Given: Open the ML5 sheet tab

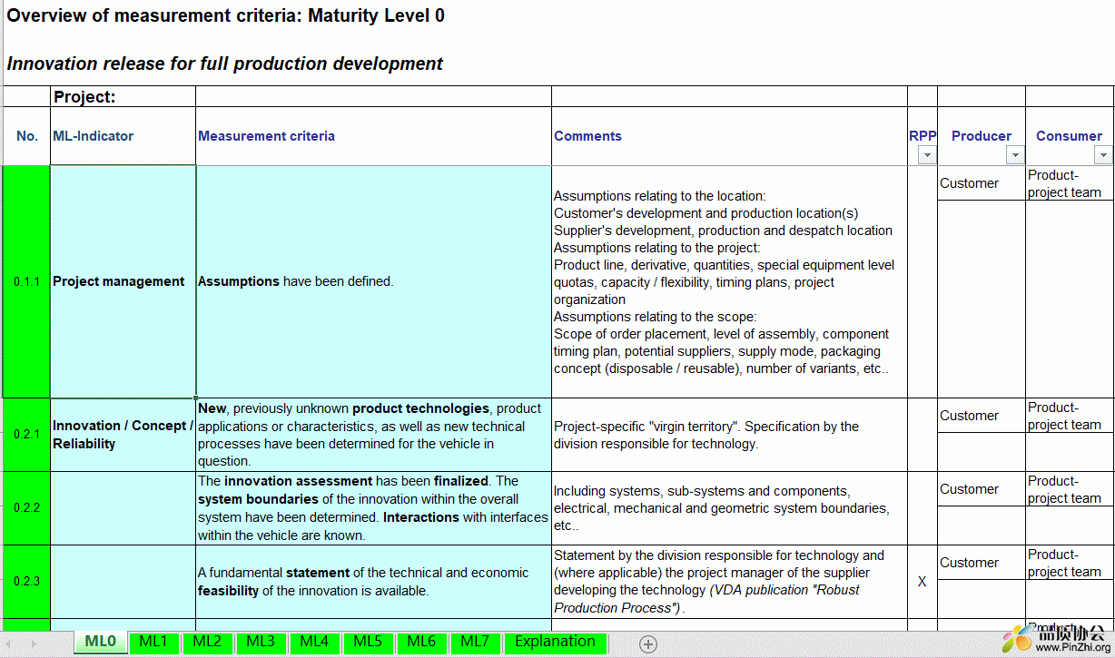Looking at the screenshot, I should 368,642.
